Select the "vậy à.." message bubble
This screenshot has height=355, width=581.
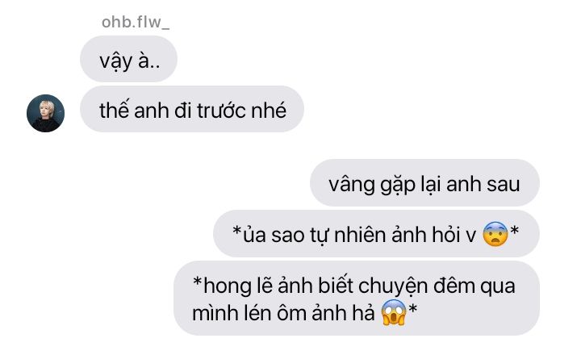point(128,59)
